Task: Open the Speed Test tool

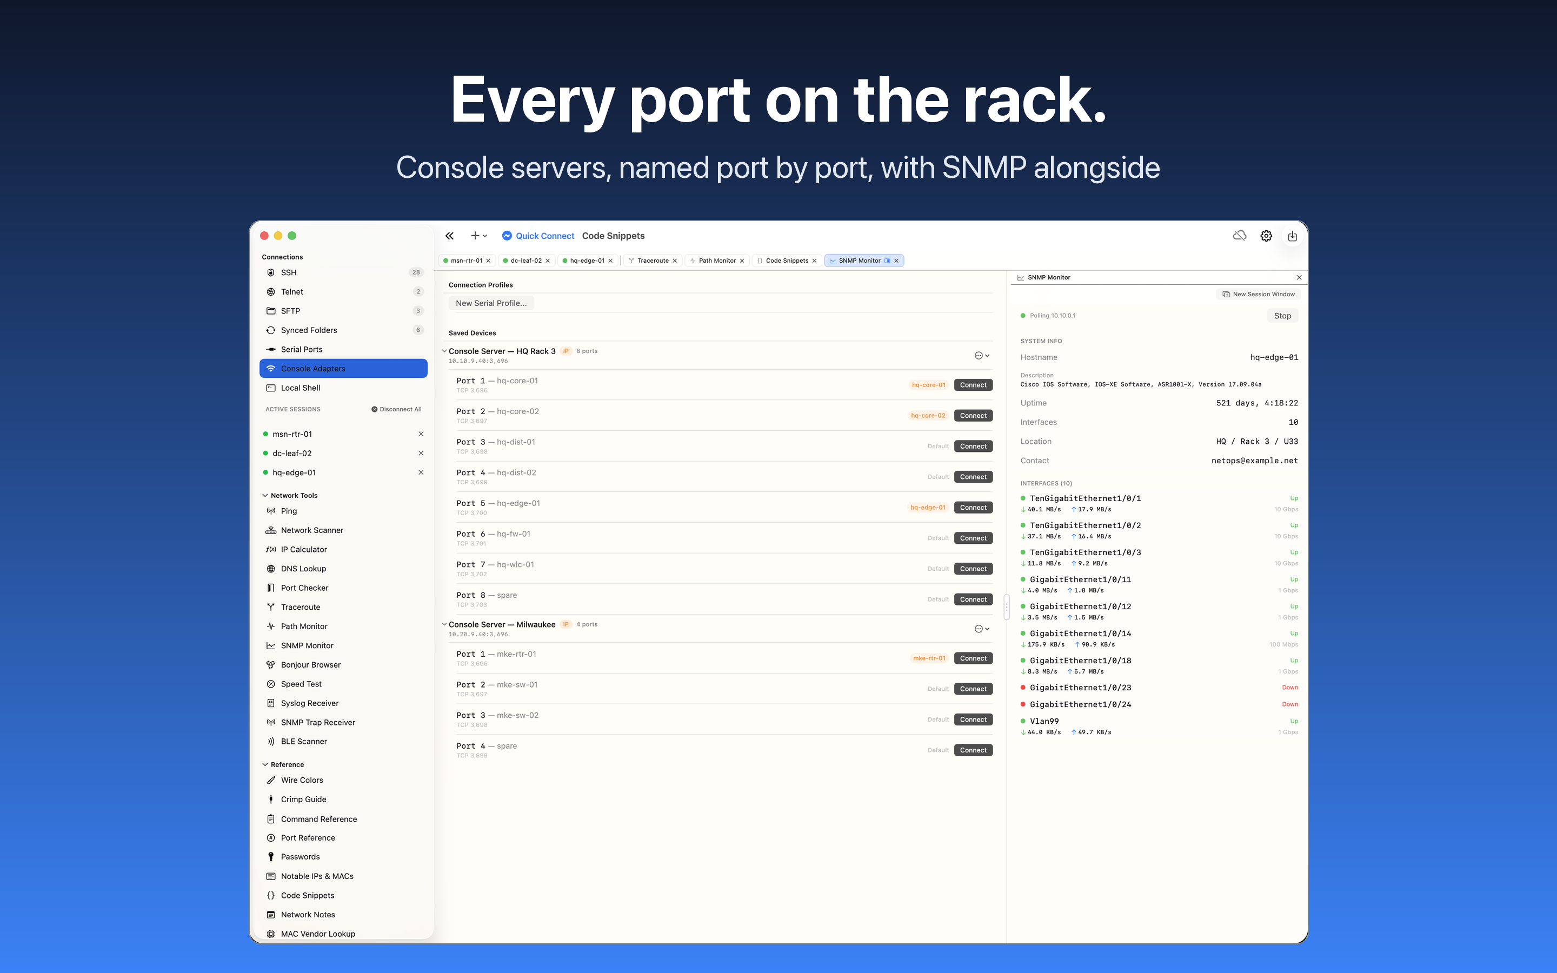Action: coord(344,684)
